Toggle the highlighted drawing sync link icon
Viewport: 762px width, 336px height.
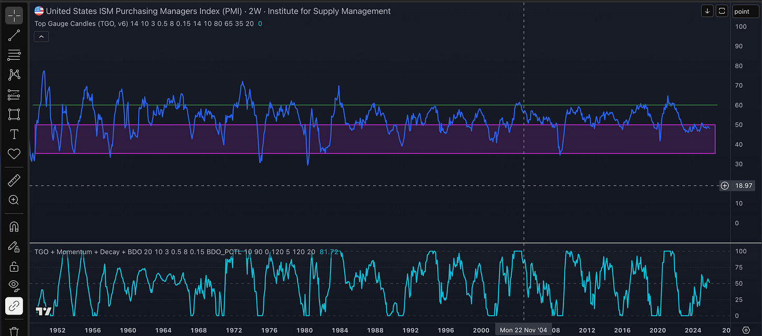14,306
